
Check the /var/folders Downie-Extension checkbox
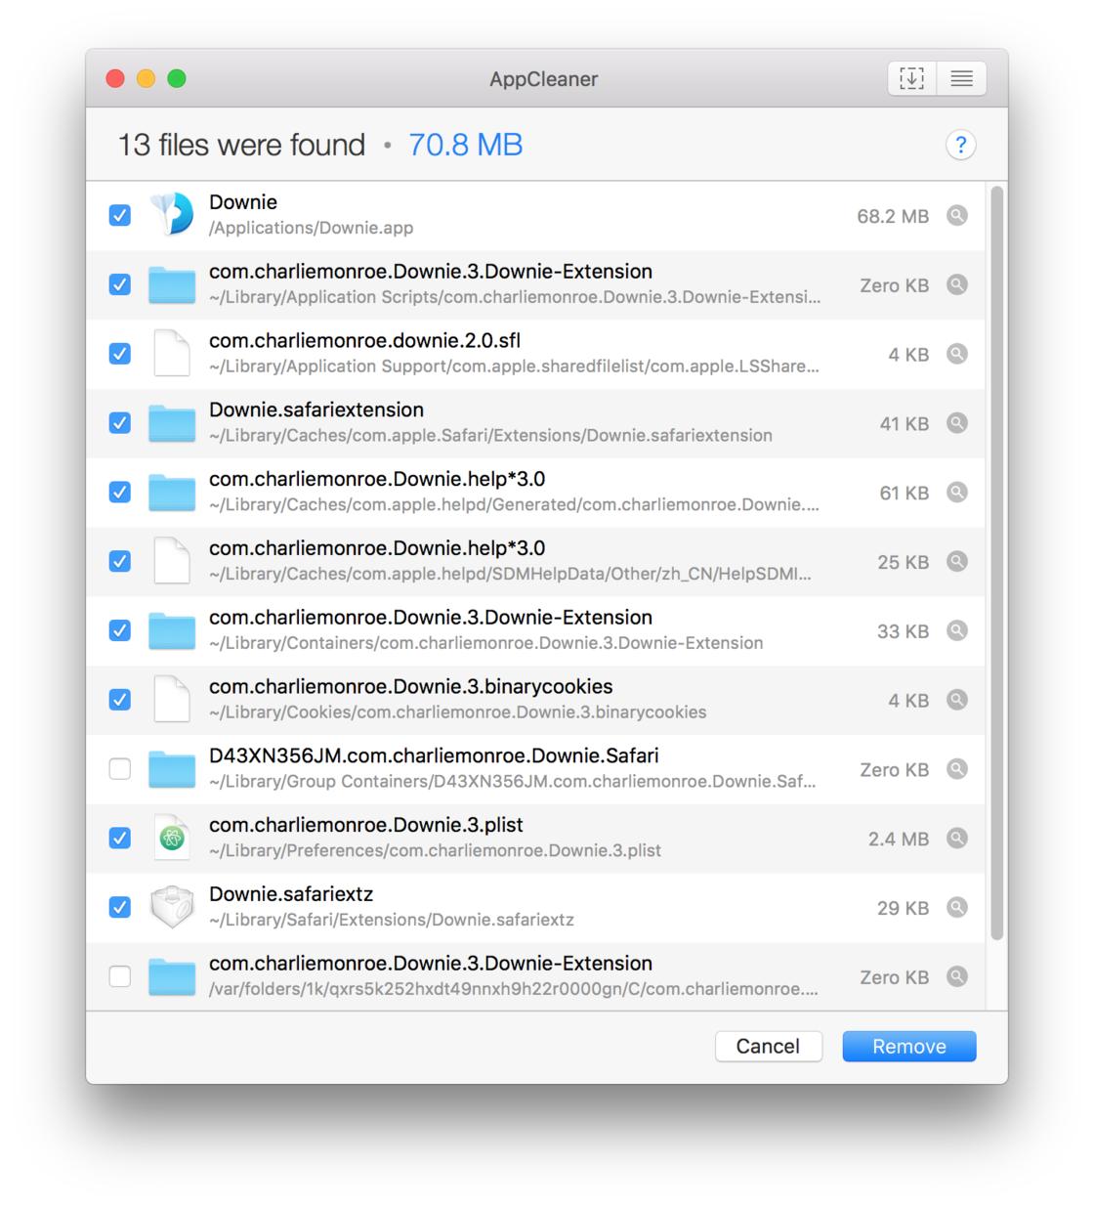(120, 976)
